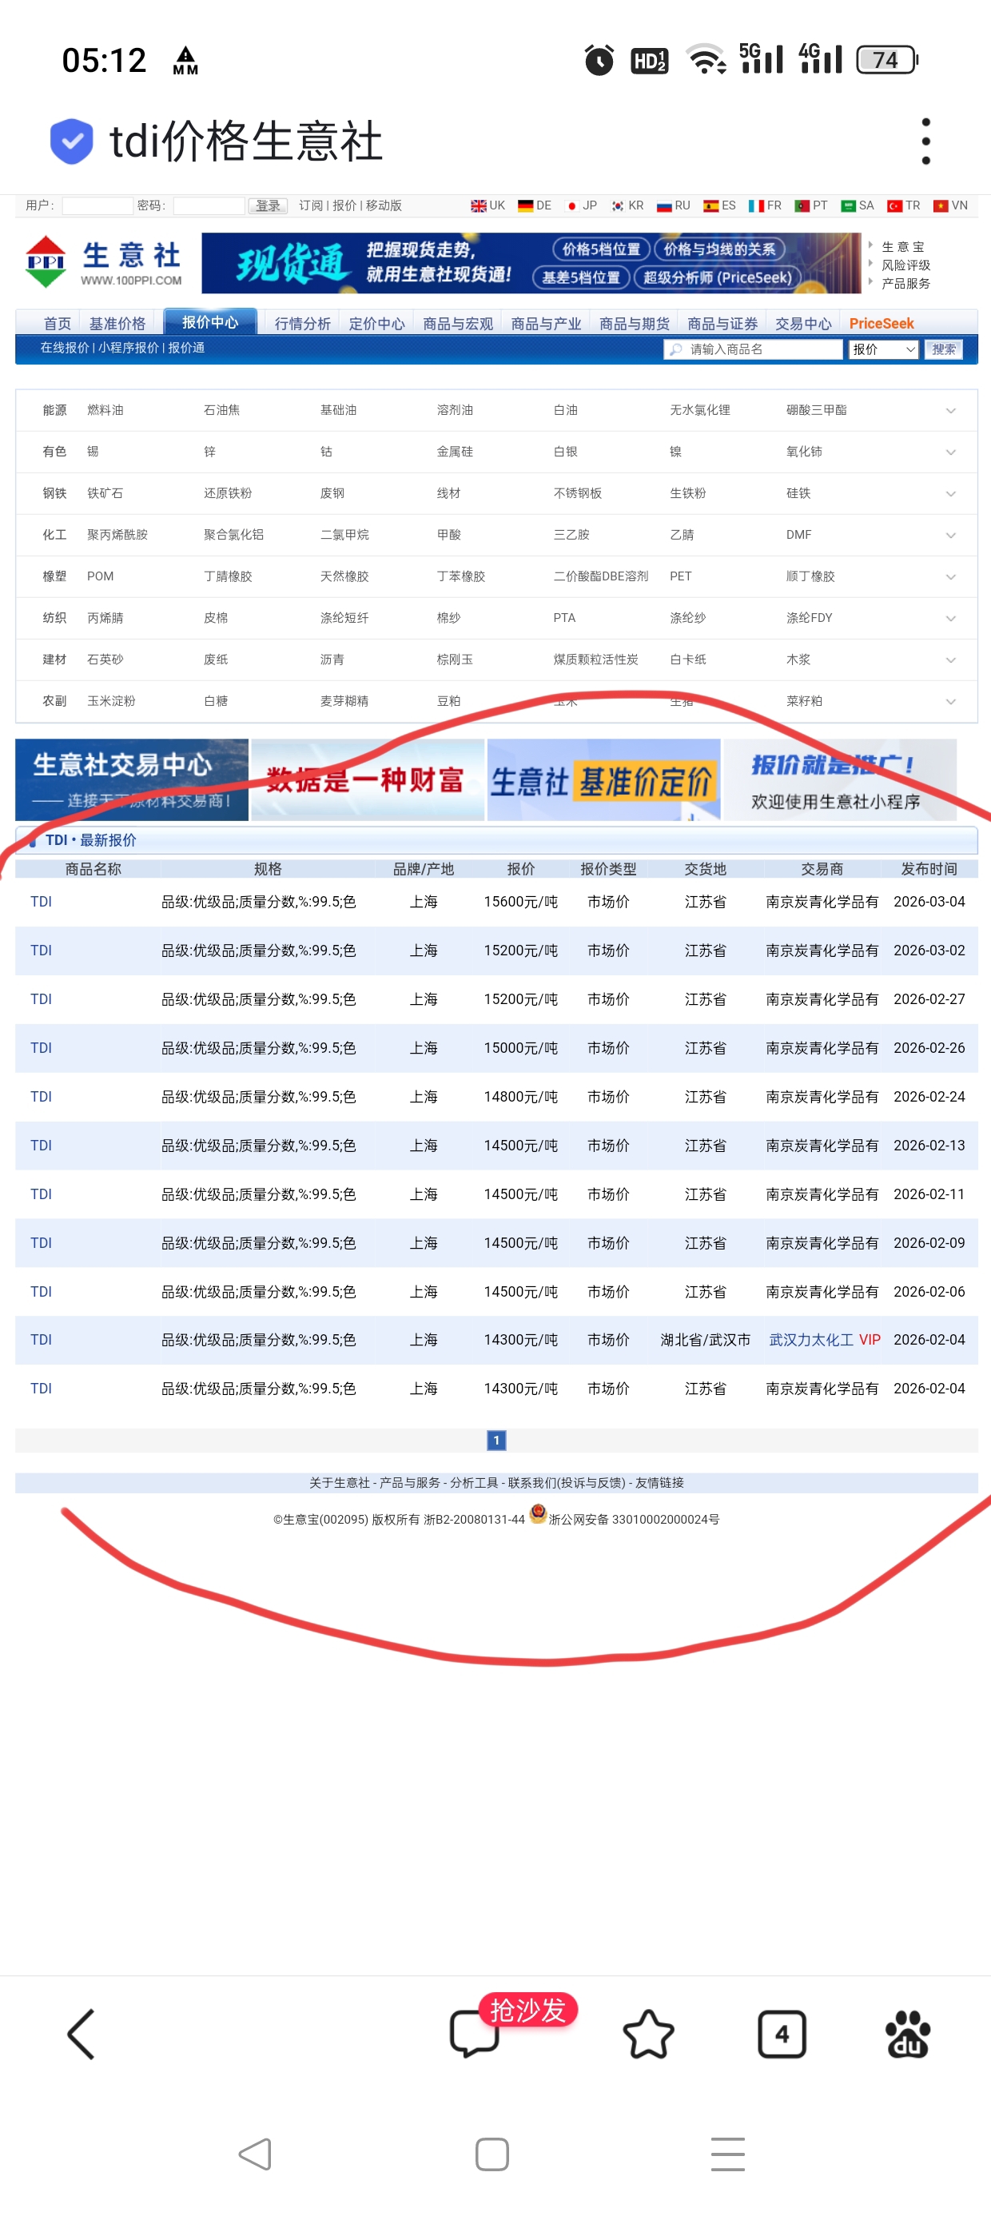The width and height of the screenshot is (991, 2216).
Task: Open the 首页 nav tab
Action: 58,324
